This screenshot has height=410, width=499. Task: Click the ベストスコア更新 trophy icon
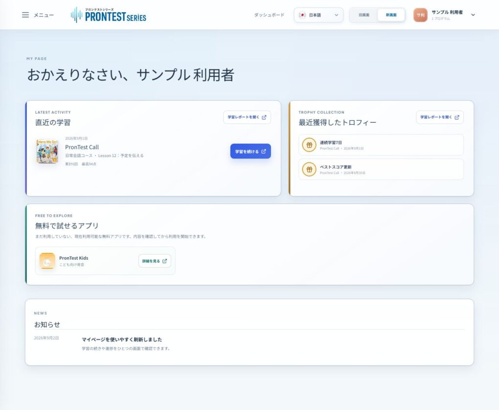[309, 169]
